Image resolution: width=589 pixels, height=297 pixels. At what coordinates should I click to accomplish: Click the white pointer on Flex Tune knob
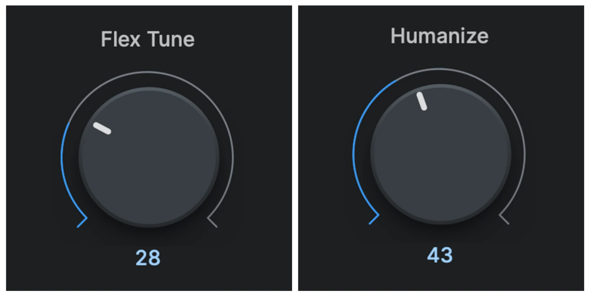click(x=102, y=128)
